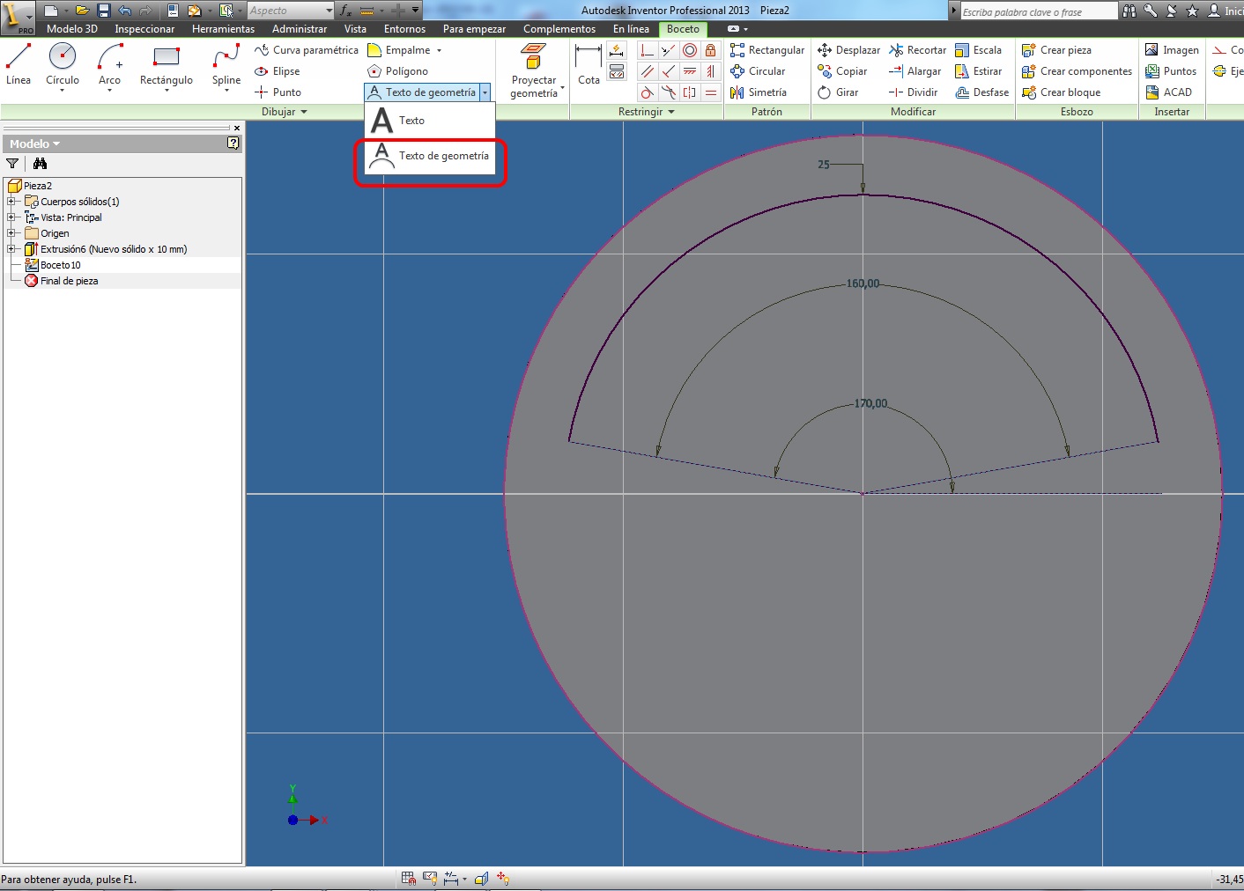Screen dimensions: 1244x891
Task: Click the Undo arrow in quick access toolbar
Action: pyautogui.click(x=124, y=11)
